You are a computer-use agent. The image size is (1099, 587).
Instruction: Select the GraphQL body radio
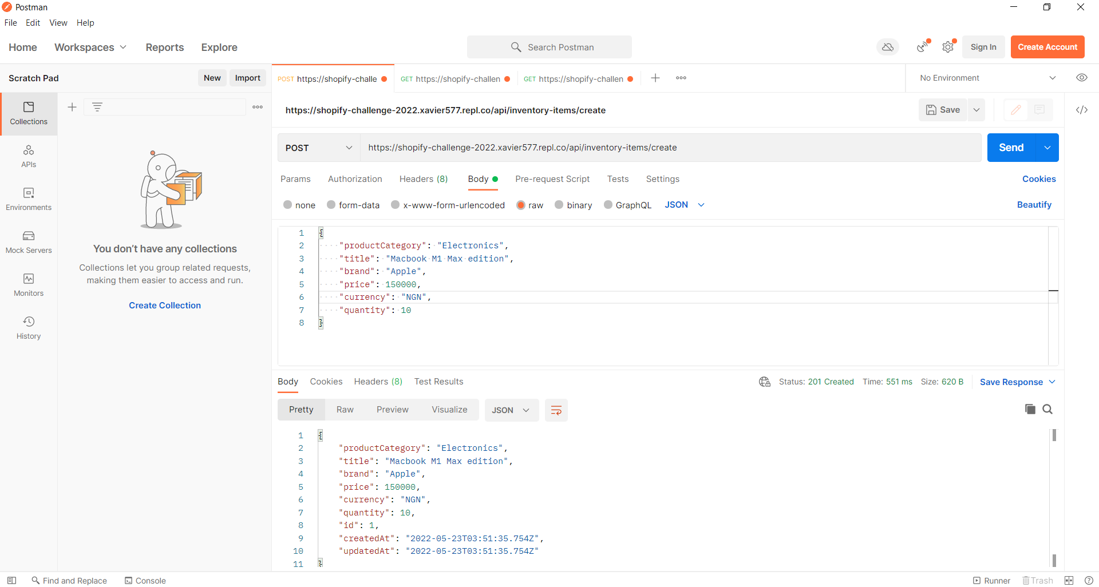pos(608,205)
